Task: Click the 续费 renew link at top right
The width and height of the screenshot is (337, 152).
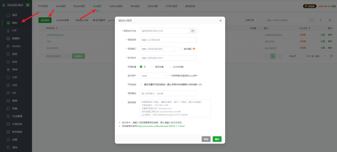Action: tap(333, 6)
